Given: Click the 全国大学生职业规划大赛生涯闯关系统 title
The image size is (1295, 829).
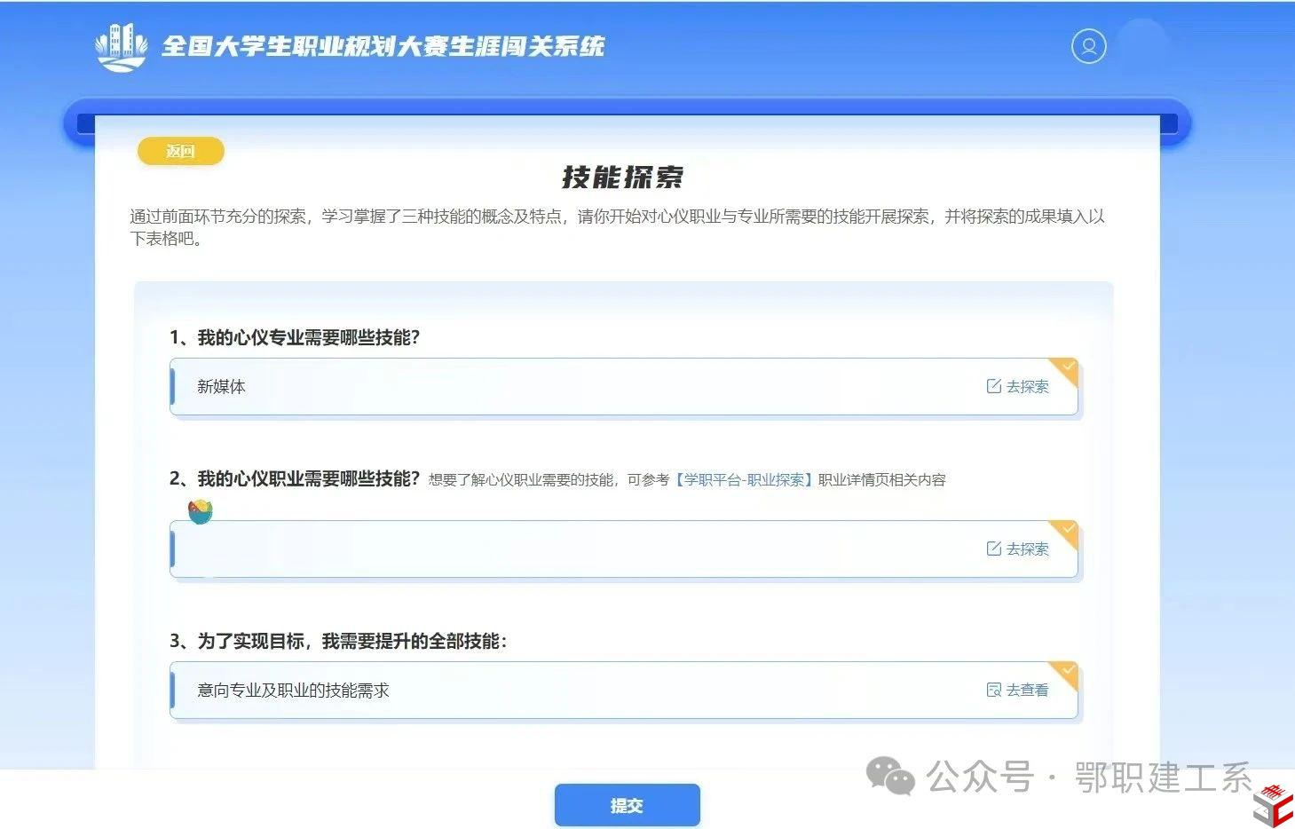Looking at the screenshot, I should (x=383, y=47).
